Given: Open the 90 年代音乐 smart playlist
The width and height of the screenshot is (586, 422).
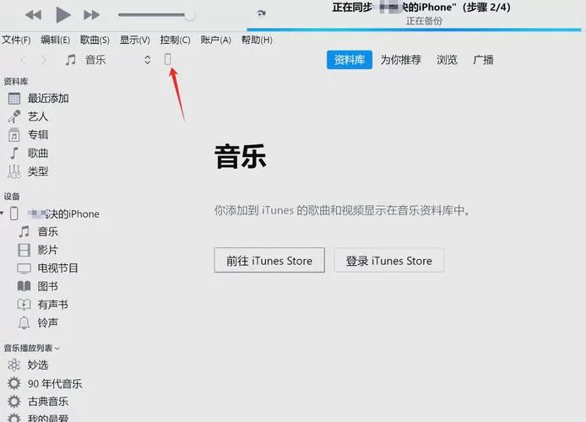Looking at the screenshot, I should pyautogui.click(x=45, y=383).
